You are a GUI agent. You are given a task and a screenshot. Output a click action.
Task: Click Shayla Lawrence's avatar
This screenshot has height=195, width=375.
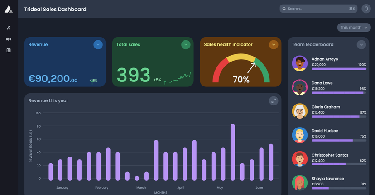(x=300, y=183)
